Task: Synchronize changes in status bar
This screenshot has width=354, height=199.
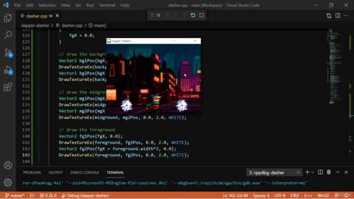Action: (x=32, y=195)
